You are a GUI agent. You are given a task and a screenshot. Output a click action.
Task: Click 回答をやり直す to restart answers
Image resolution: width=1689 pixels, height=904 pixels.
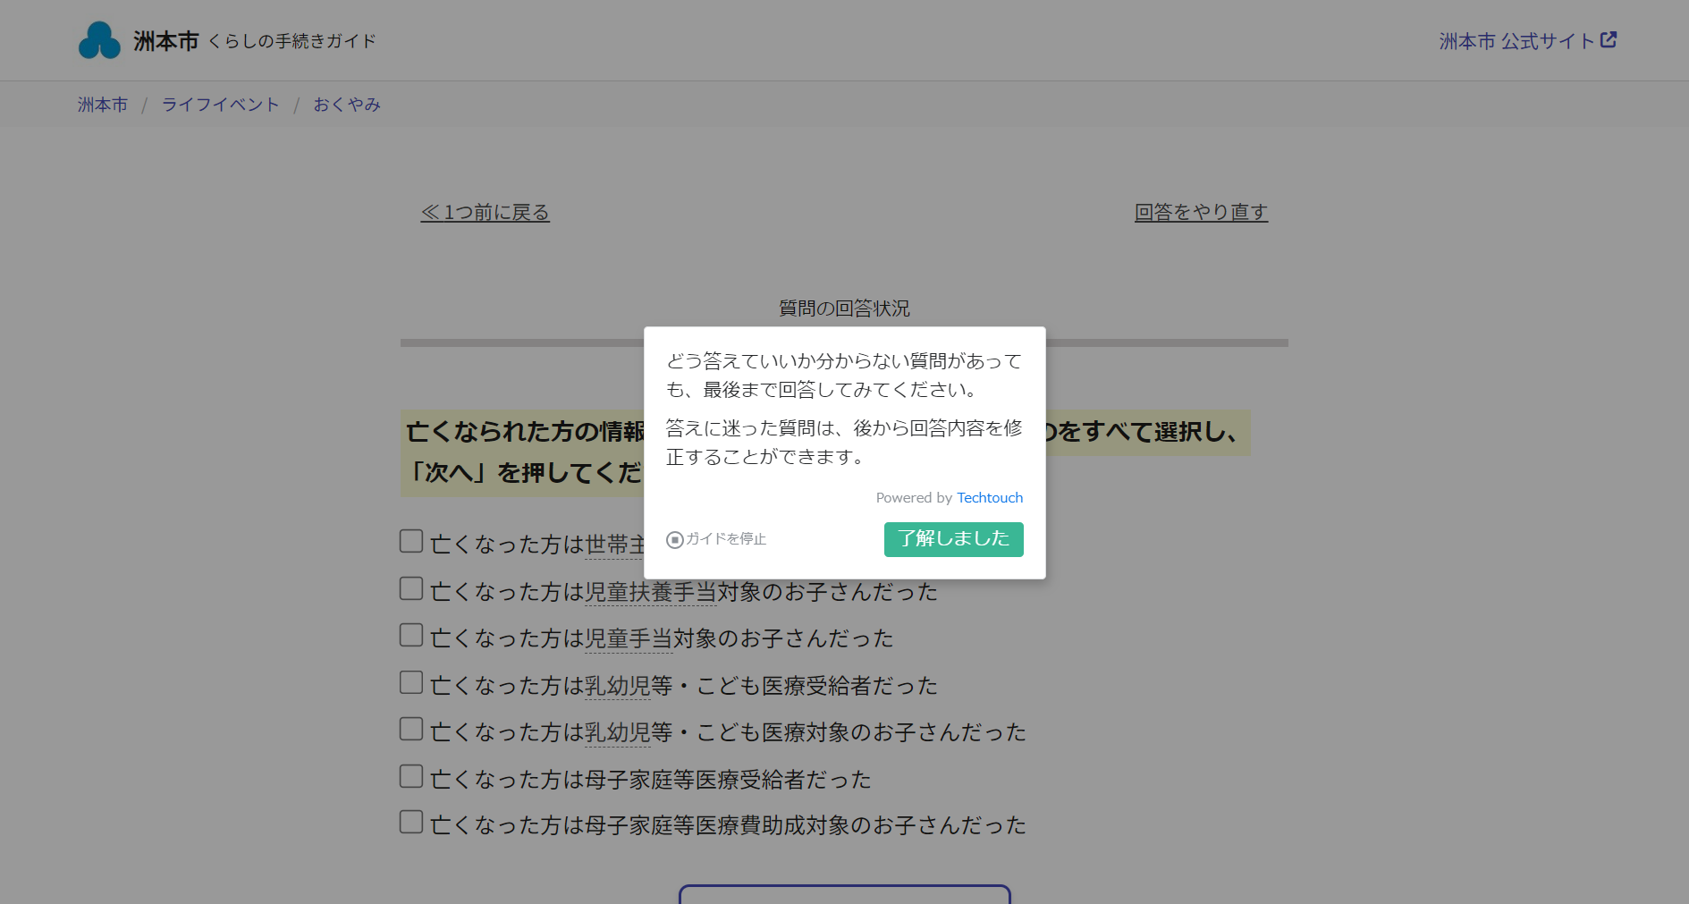(1200, 212)
